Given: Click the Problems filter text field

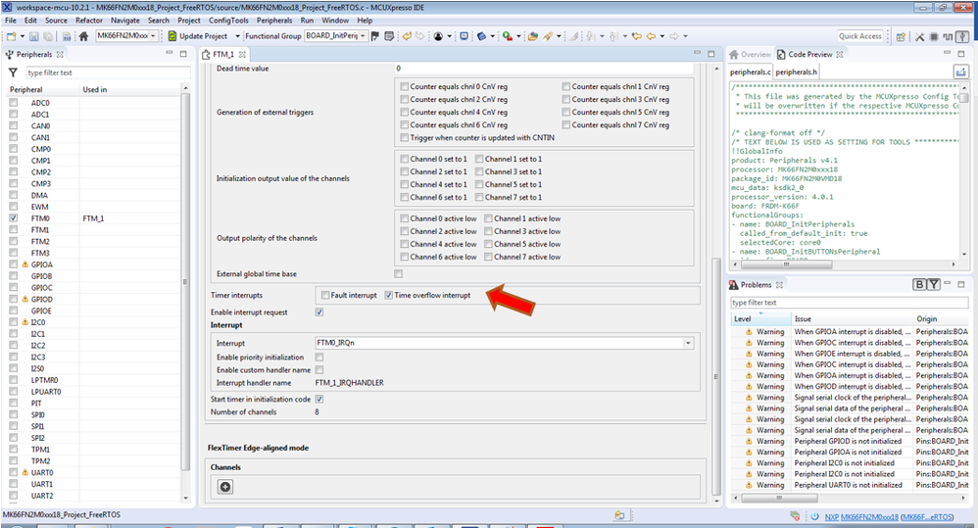Looking at the screenshot, I should pyautogui.click(x=850, y=303).
